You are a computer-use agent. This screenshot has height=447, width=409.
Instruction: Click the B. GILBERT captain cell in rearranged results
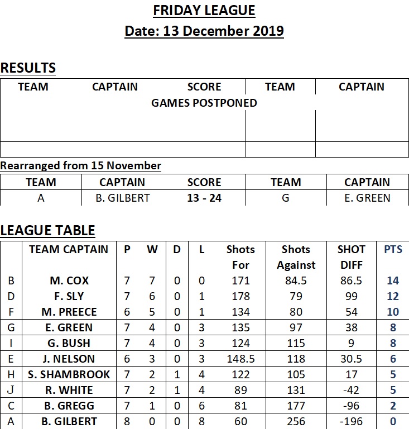coord(123,198)
